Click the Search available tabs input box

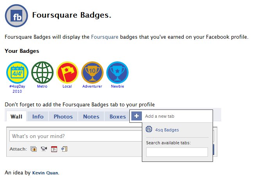pyautogui.click(x=177, y=152)
